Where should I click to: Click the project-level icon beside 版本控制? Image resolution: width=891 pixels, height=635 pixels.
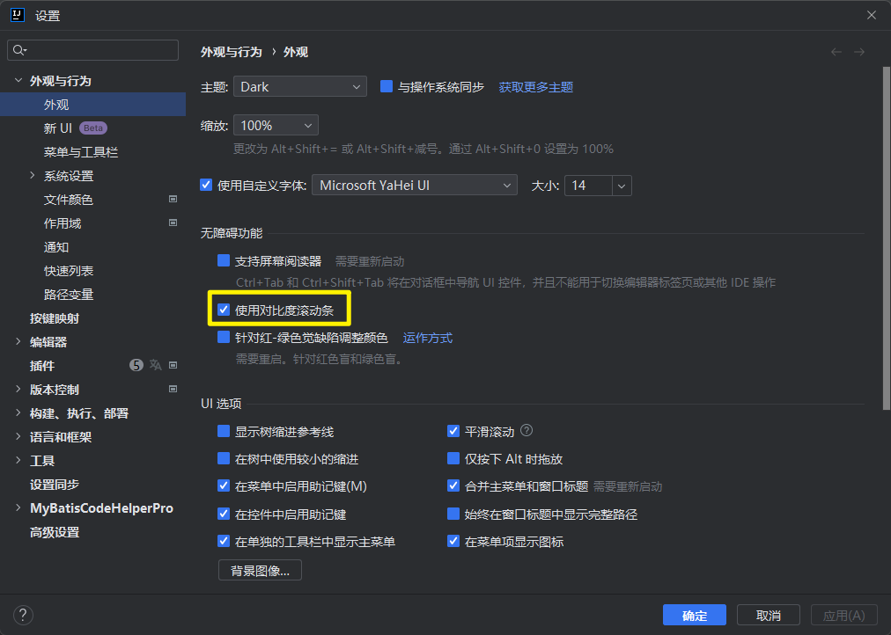tap(173, 389)
